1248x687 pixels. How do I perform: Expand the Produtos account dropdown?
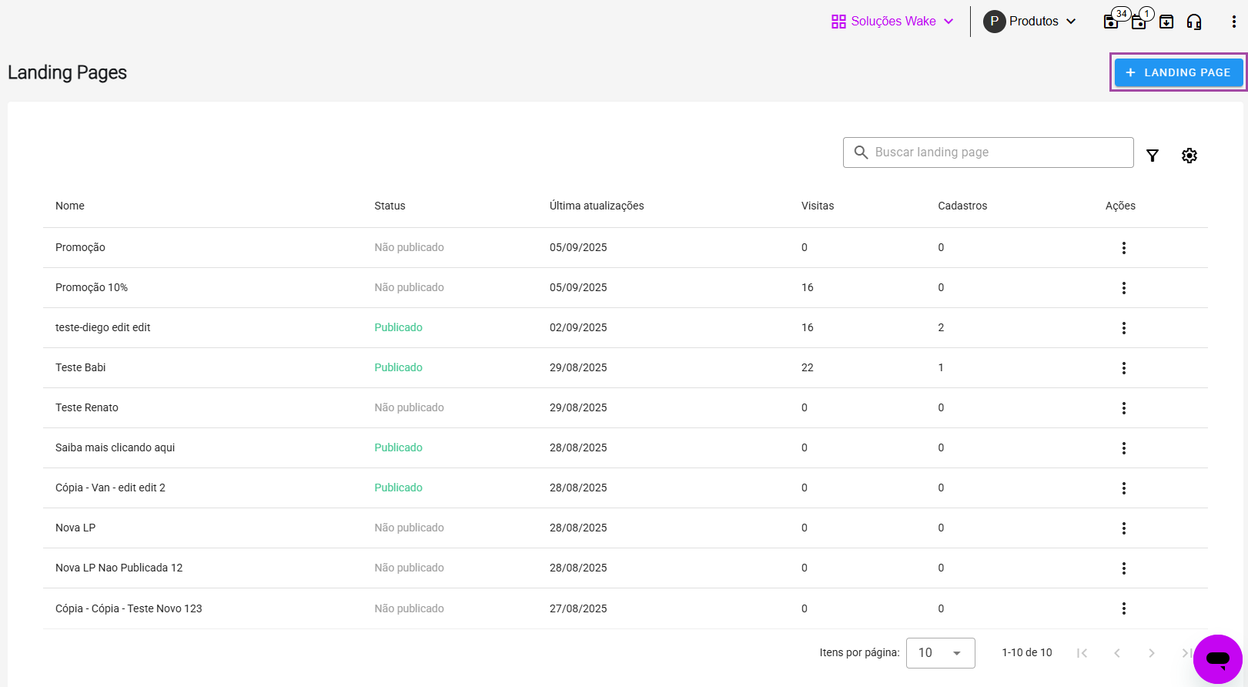[x=1029, y=22]
